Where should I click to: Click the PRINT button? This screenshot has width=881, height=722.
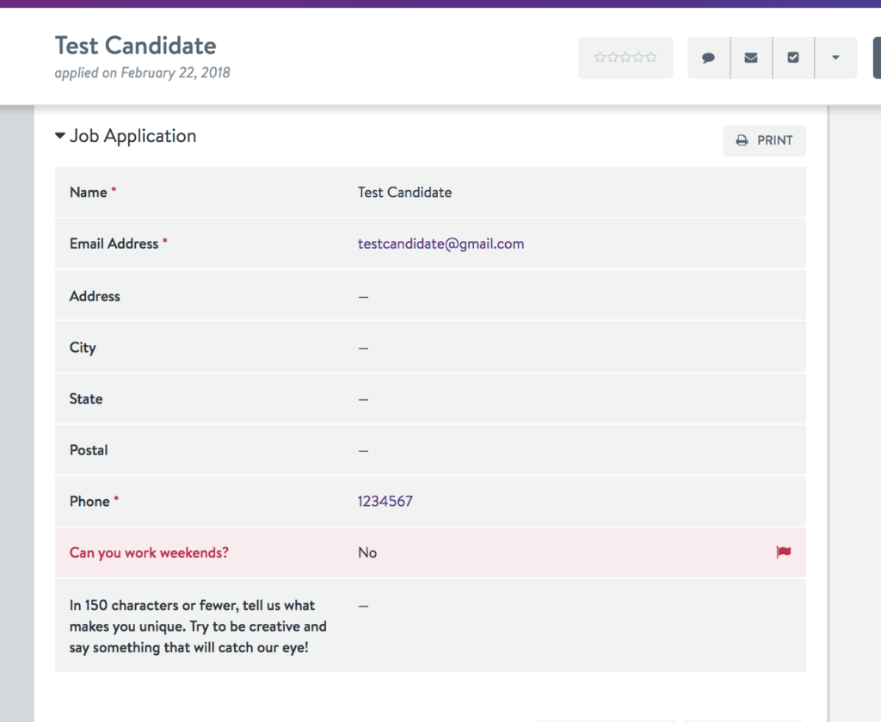(764, 140)
